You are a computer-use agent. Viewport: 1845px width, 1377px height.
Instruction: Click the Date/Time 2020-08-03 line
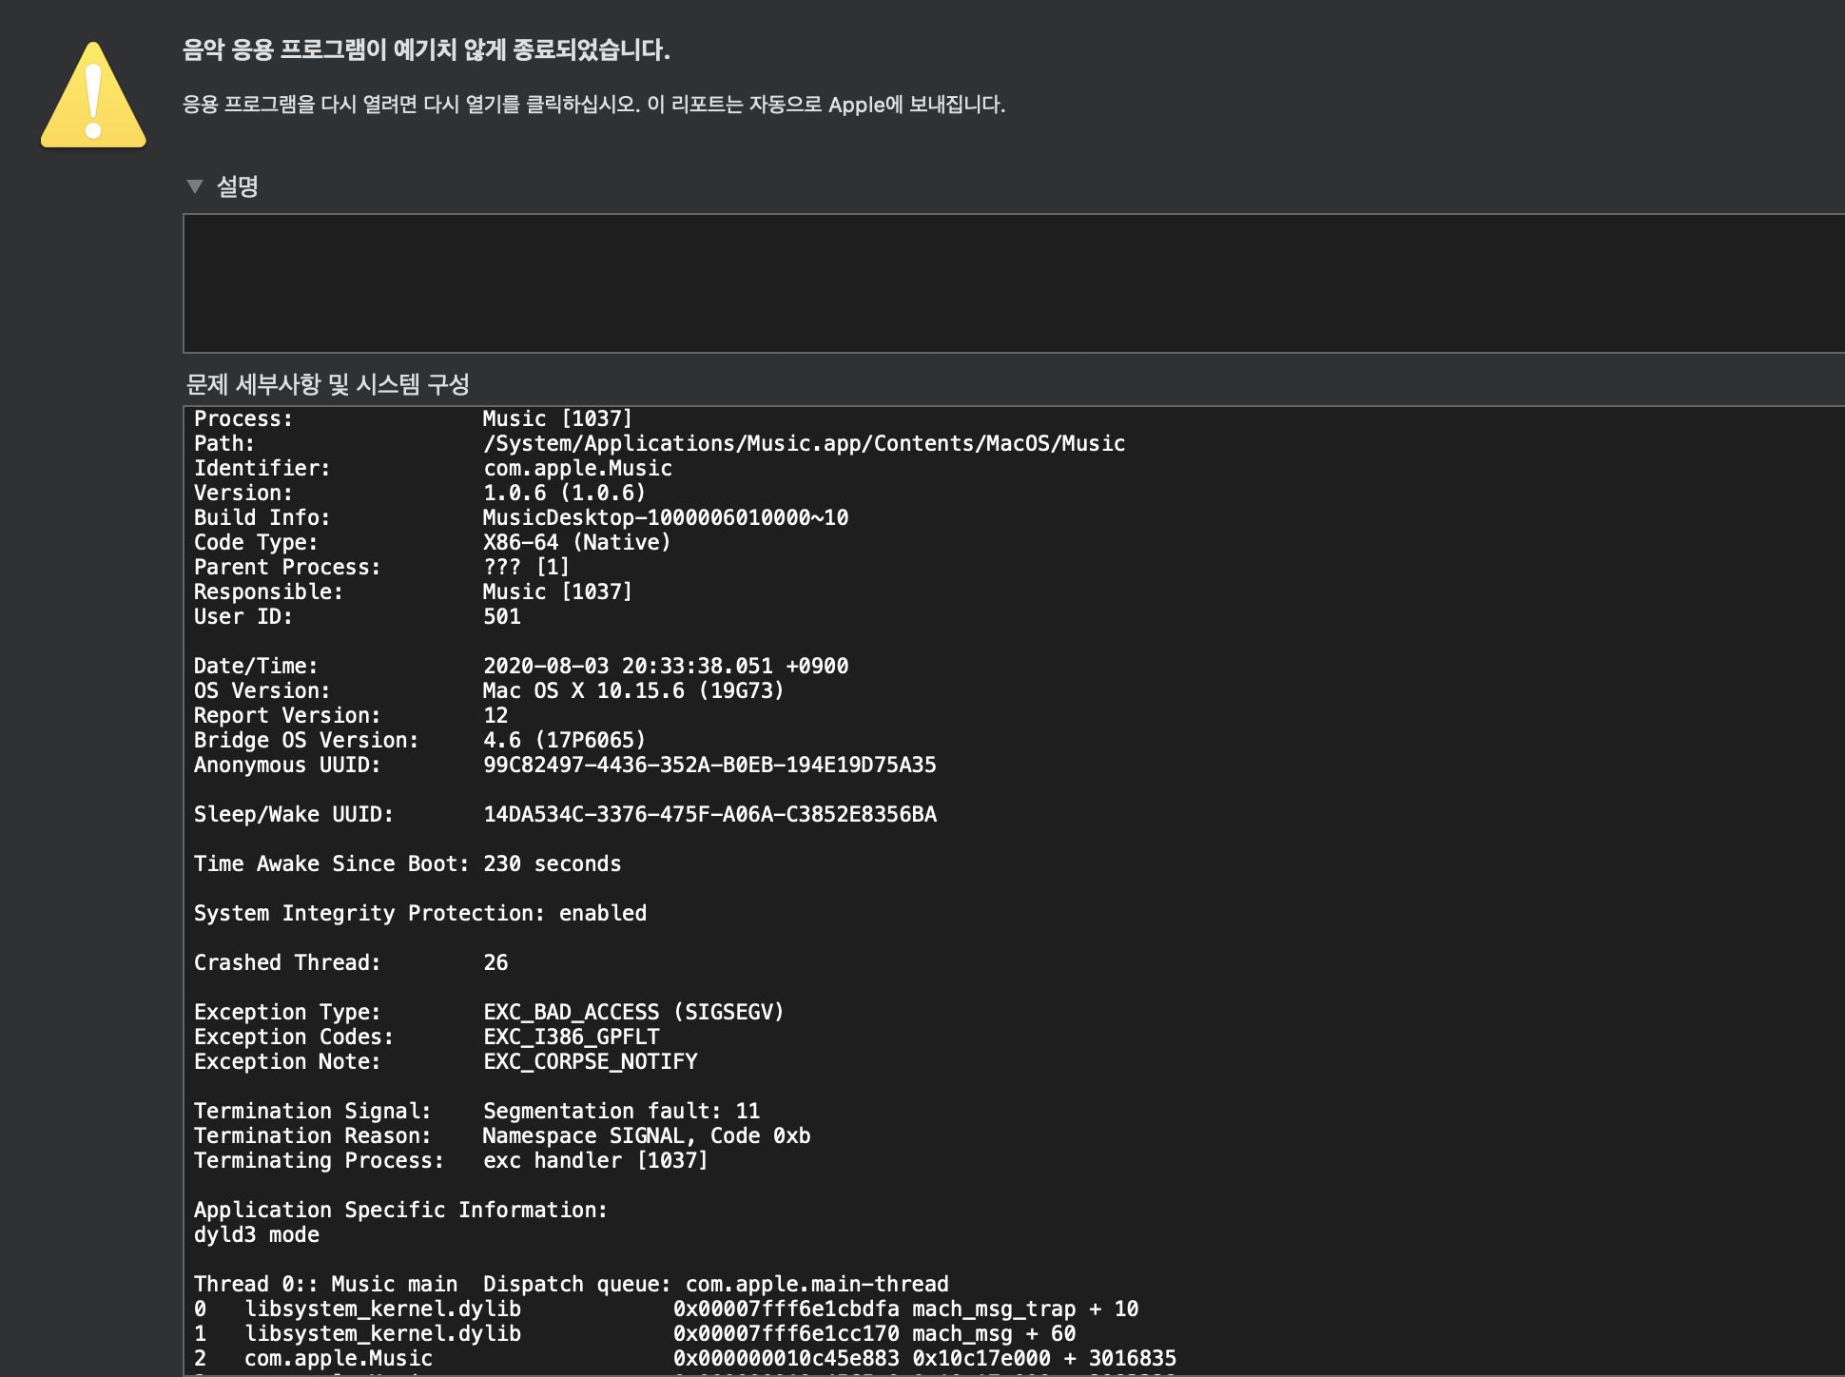tap(665, 667)
